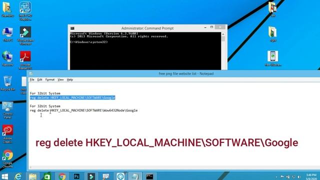Open the volume speaker tray icon
Screen dimensions: 320x180
[299, 176]
